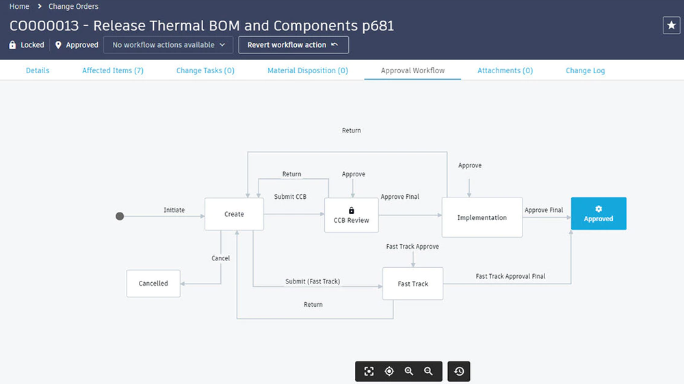Click the breadcrumb chevron after Home
The width and height of the screenshot is (684, 384).
pyautogui.click(x=39, y=6)
